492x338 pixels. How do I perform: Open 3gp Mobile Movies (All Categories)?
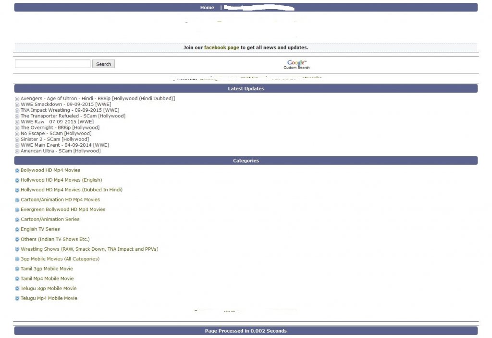pos(60,259)
